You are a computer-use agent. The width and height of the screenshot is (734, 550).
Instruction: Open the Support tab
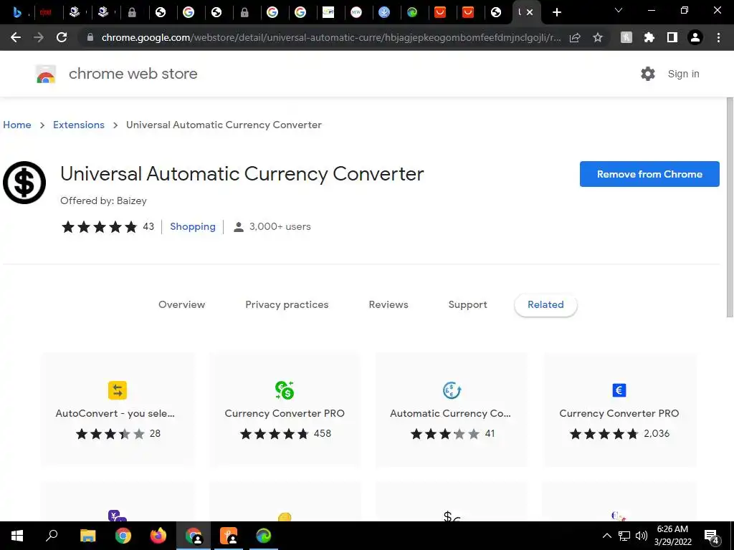click(x=467, y=304)
